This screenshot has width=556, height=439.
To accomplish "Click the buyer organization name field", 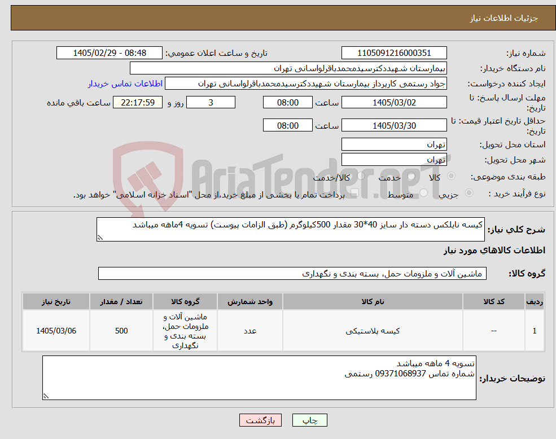I will tap(288, 68).
